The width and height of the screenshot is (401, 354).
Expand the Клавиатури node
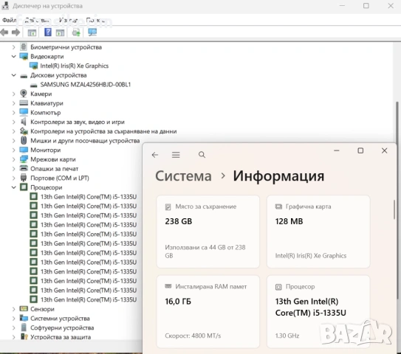[13, 103]
